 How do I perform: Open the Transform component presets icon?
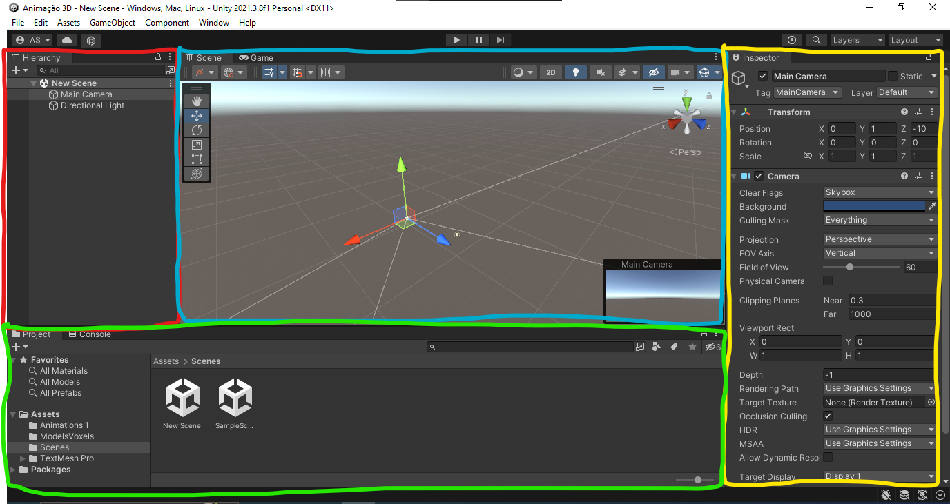point(918,112)
